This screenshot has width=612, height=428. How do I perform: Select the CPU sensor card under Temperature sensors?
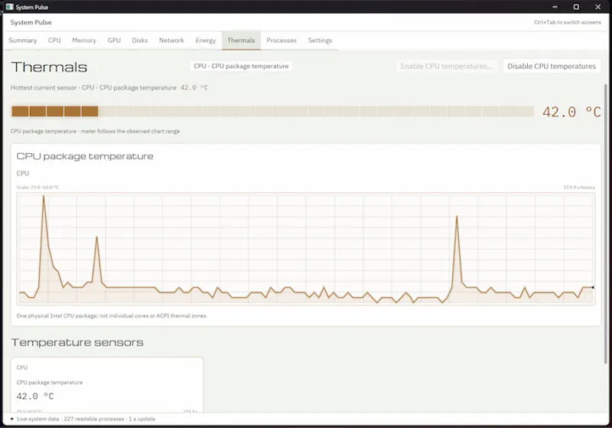pyautogui.click(x=107, y=384)
